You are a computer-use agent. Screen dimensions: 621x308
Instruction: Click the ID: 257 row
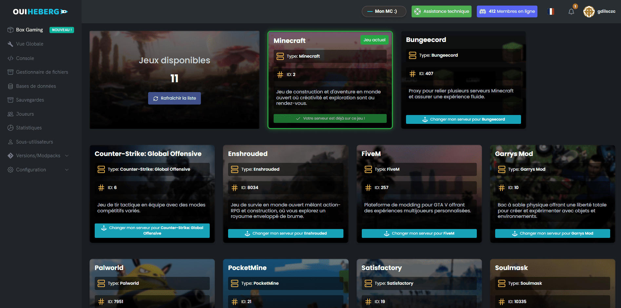click(x=419, y=188)
